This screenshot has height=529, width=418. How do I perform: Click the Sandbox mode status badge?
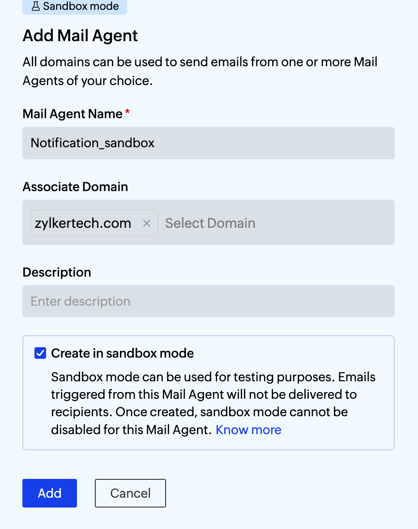coord(74,6)
